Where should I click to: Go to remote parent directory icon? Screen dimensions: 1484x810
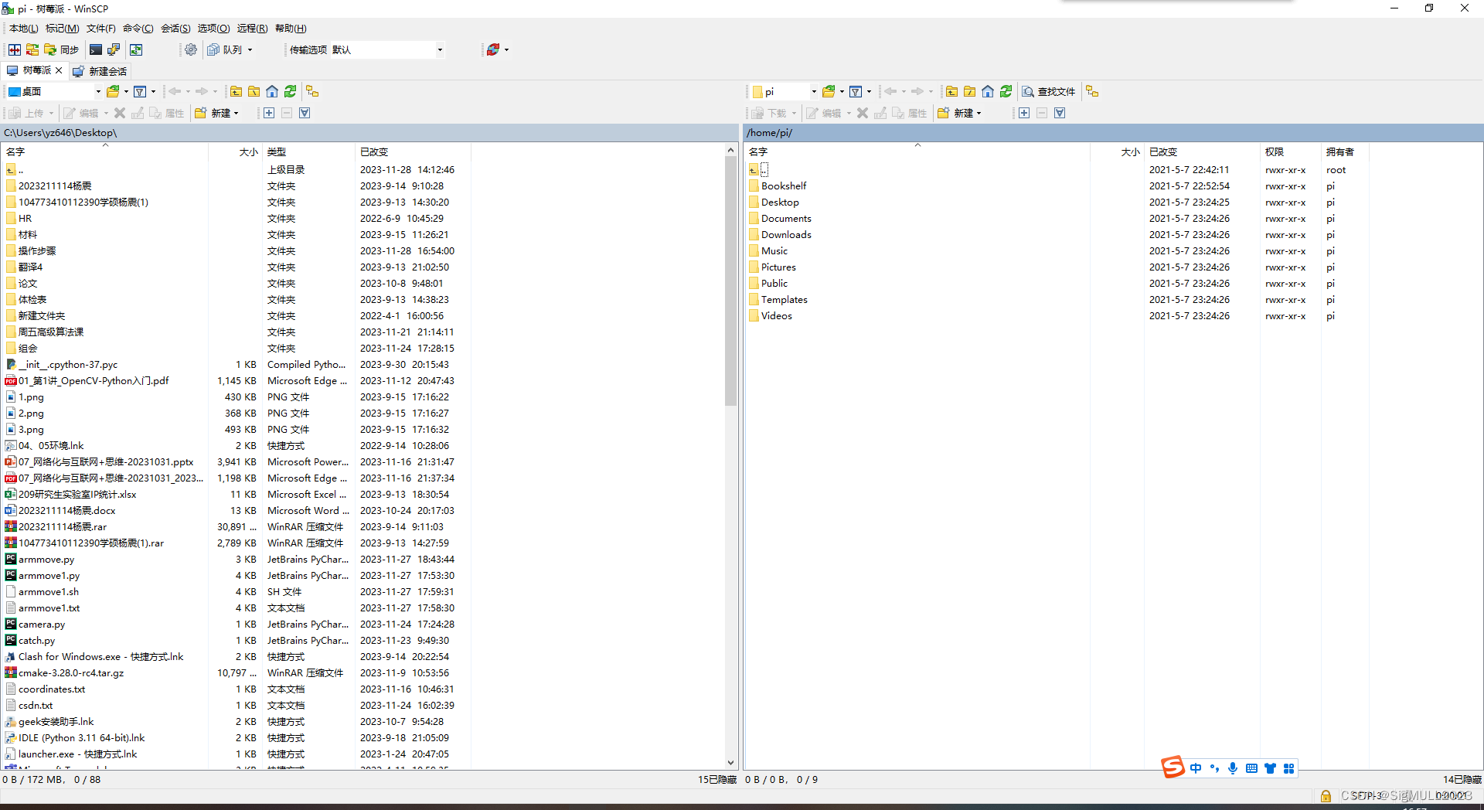click(952, 91)
